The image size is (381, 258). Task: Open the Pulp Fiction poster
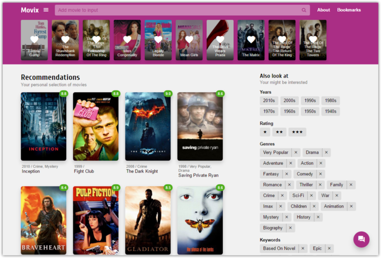(x=96, y=220)
